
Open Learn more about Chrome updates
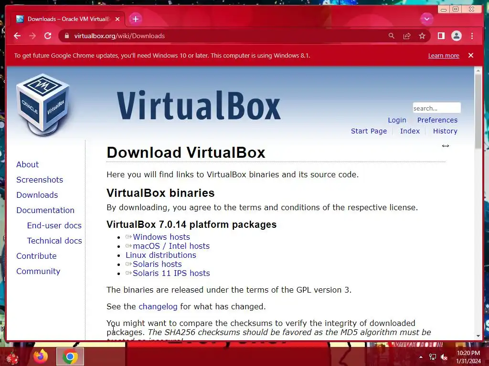444,55
